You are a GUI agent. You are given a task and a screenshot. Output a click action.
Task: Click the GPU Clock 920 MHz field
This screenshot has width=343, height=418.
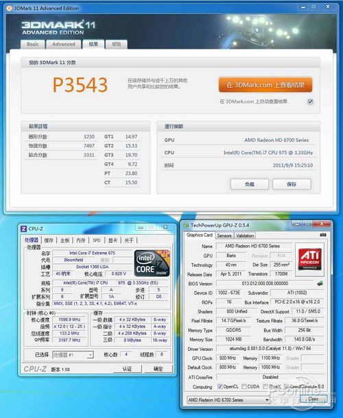pyautogui.click(x=228, y=358)
